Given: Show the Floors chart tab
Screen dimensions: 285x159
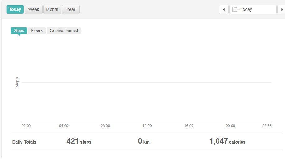Looking at the screenshot, I should point(37,31).
